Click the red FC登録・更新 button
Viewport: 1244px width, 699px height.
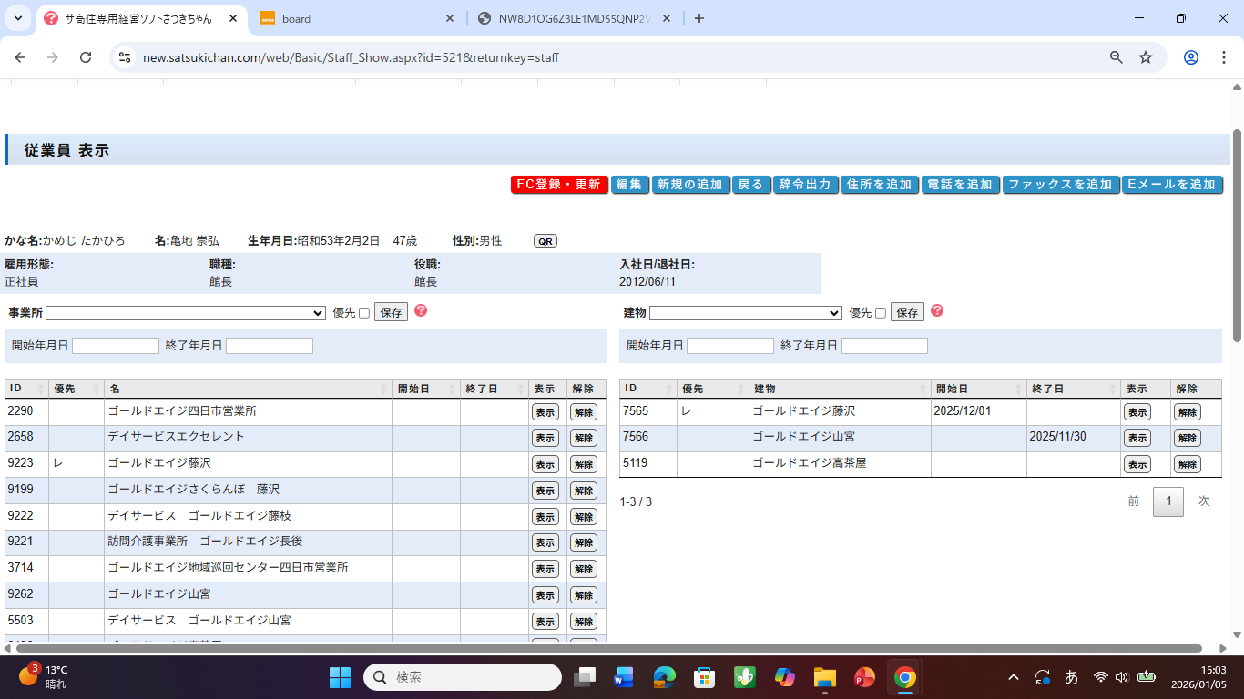(559, 185)
